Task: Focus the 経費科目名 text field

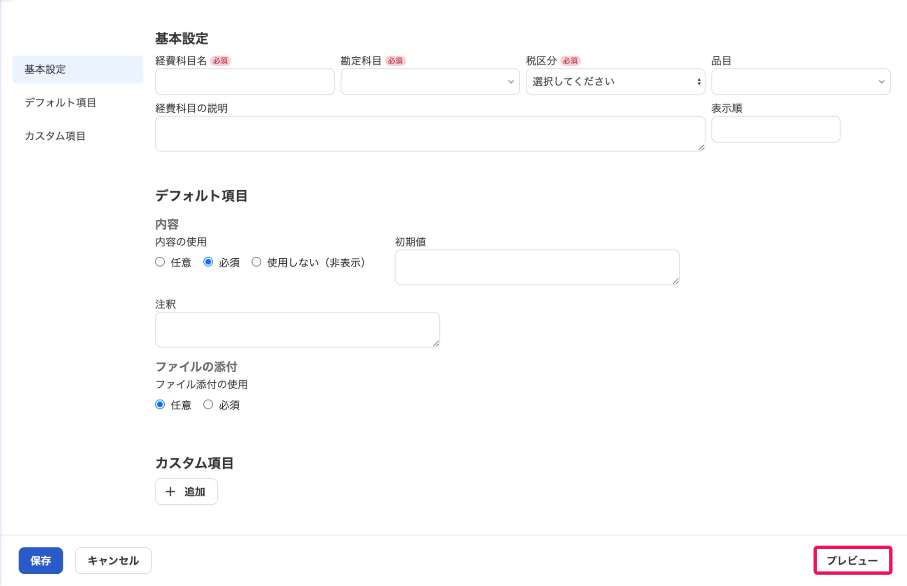Action: 245,82
